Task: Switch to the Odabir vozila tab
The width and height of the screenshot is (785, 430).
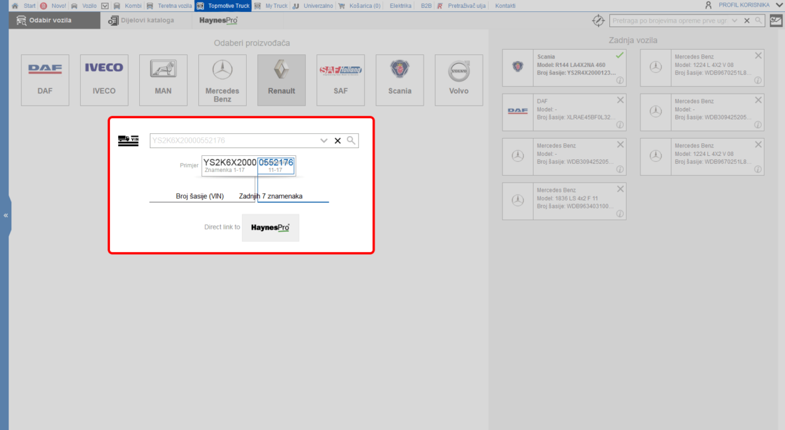Action: [54, 21]
